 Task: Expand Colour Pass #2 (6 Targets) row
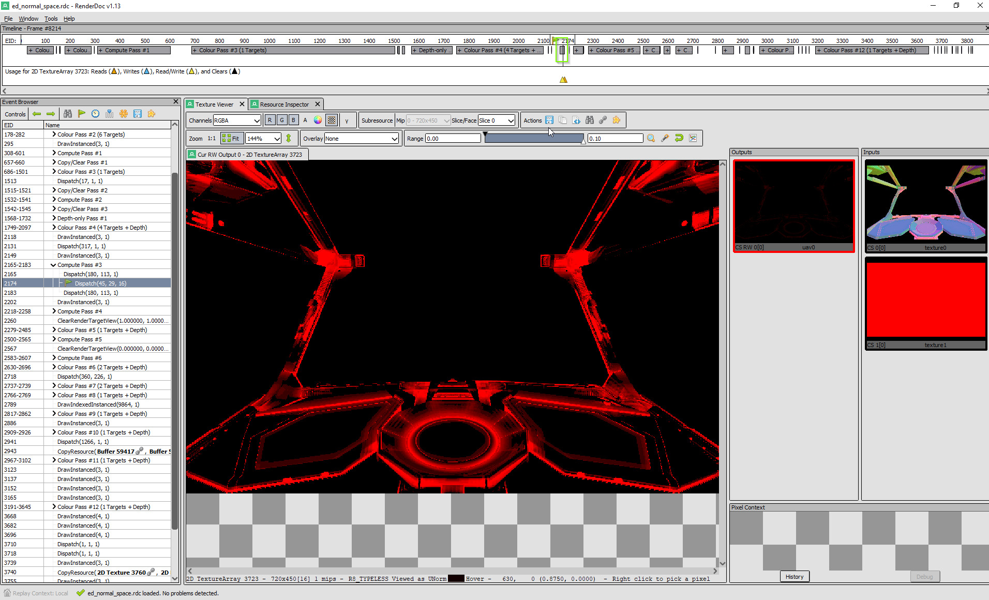coord(54,134)
